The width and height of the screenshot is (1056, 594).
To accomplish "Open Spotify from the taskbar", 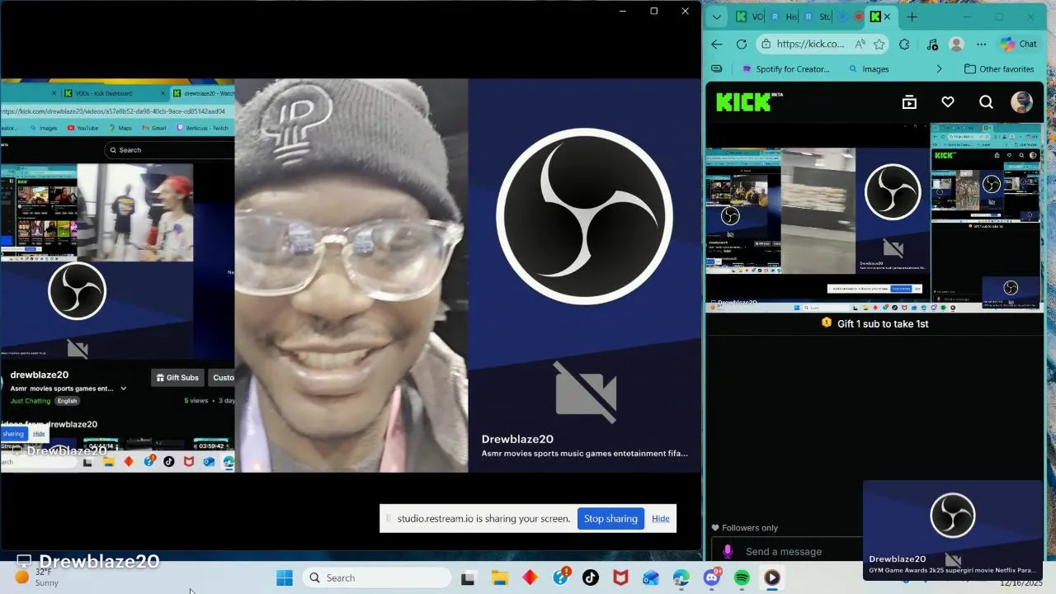I will (x=742, y=578).
